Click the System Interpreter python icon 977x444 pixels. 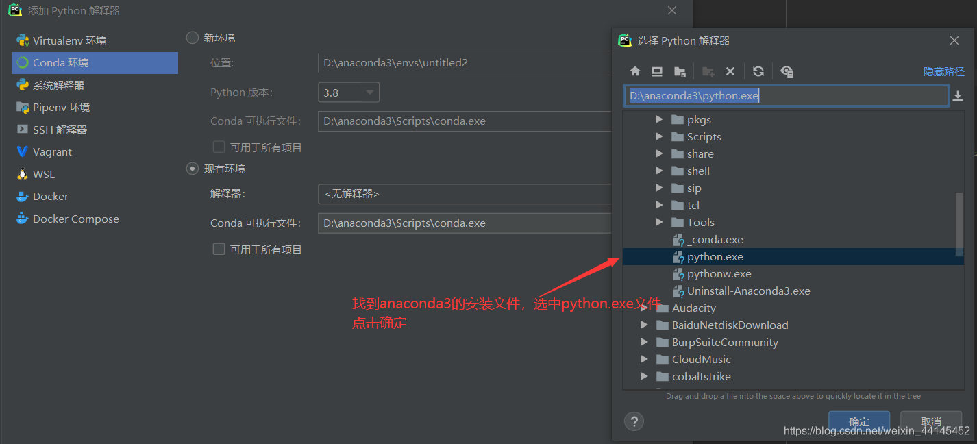click(23, 85)
